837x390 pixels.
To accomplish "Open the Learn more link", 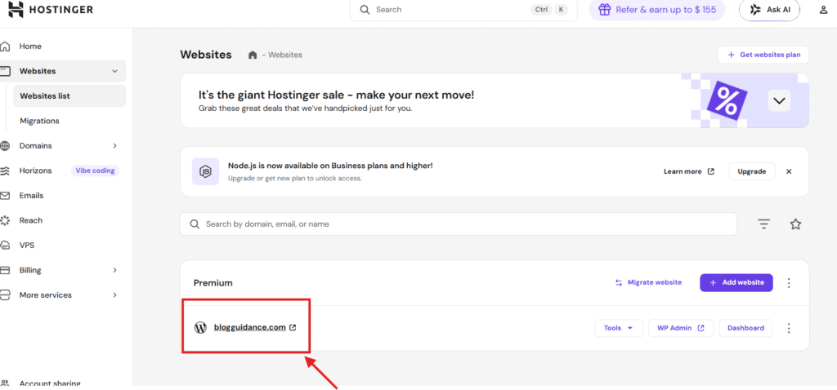I will 688,171.
